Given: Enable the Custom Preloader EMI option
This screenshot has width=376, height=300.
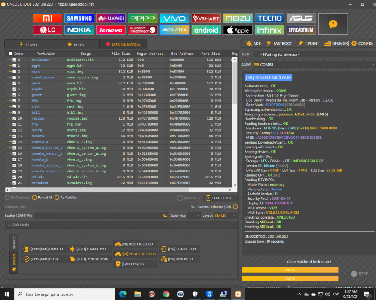Looking at the screenshot, I should pyautogui.click(x=235, y=207).
